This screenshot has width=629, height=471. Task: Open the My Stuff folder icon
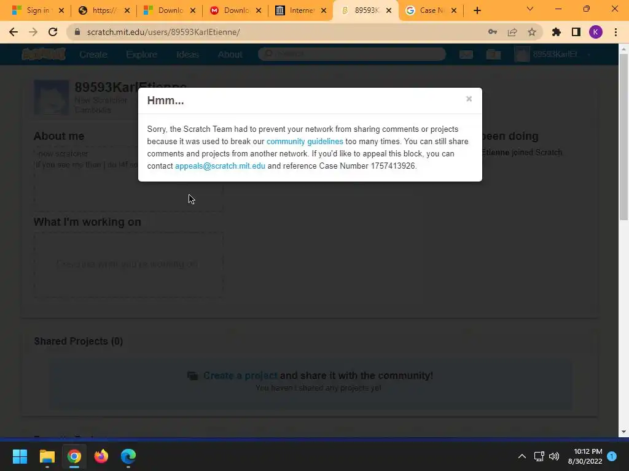[493, 55]
